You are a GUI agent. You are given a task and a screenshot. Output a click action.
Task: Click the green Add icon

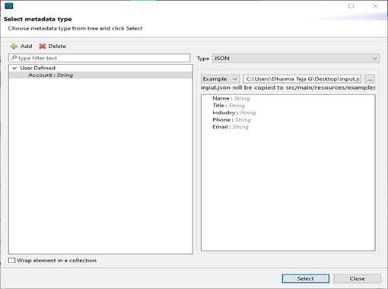pyautogui.click(x=14, y=46)
